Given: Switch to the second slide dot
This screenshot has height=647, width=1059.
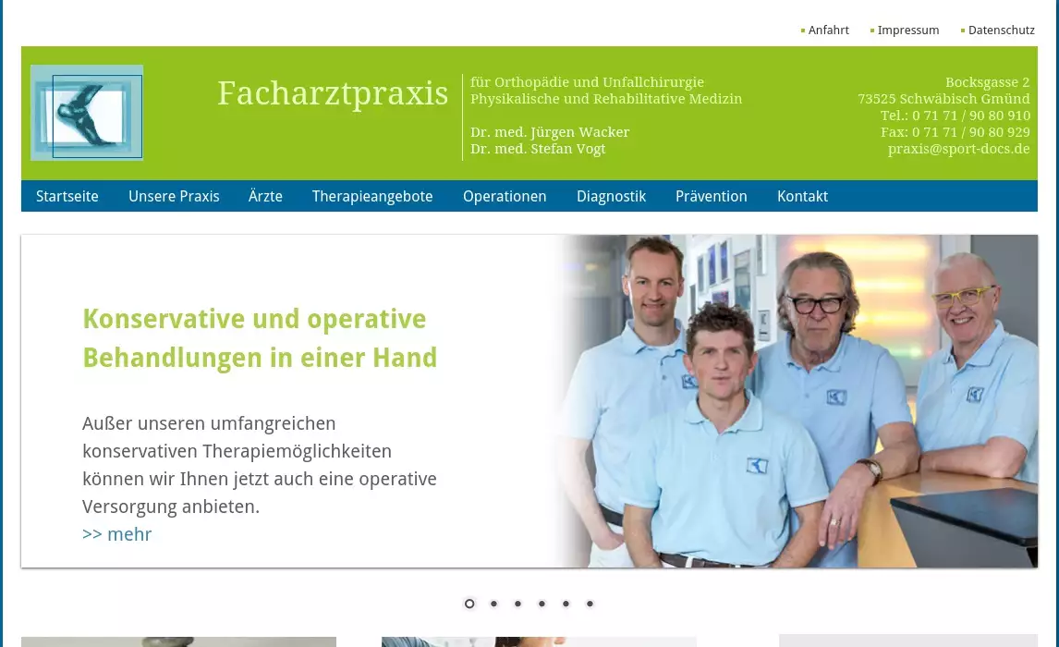Looking at the screenshot, I should [x=493, y=604].
